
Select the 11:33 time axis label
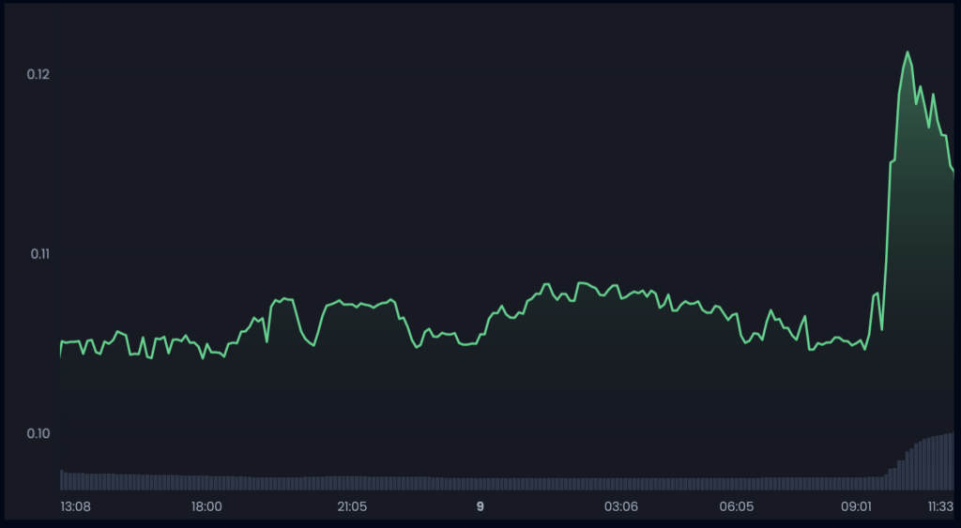click(939, 506)
